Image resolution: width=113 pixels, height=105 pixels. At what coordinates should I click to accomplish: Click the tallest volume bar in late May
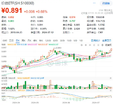[x=50, y=85]
